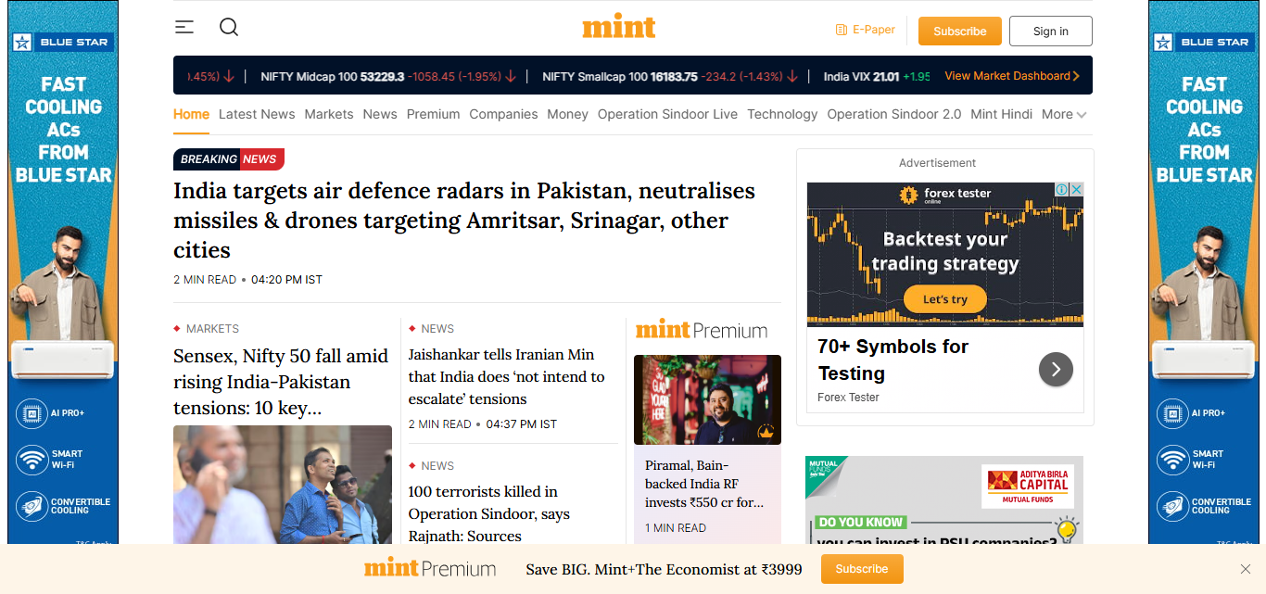
Task: Click the News tab in navigation
Action: tap(380, 114)
